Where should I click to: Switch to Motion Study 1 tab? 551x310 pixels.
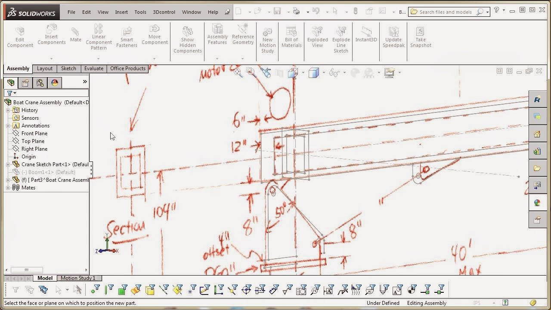[x=78, y=278]
